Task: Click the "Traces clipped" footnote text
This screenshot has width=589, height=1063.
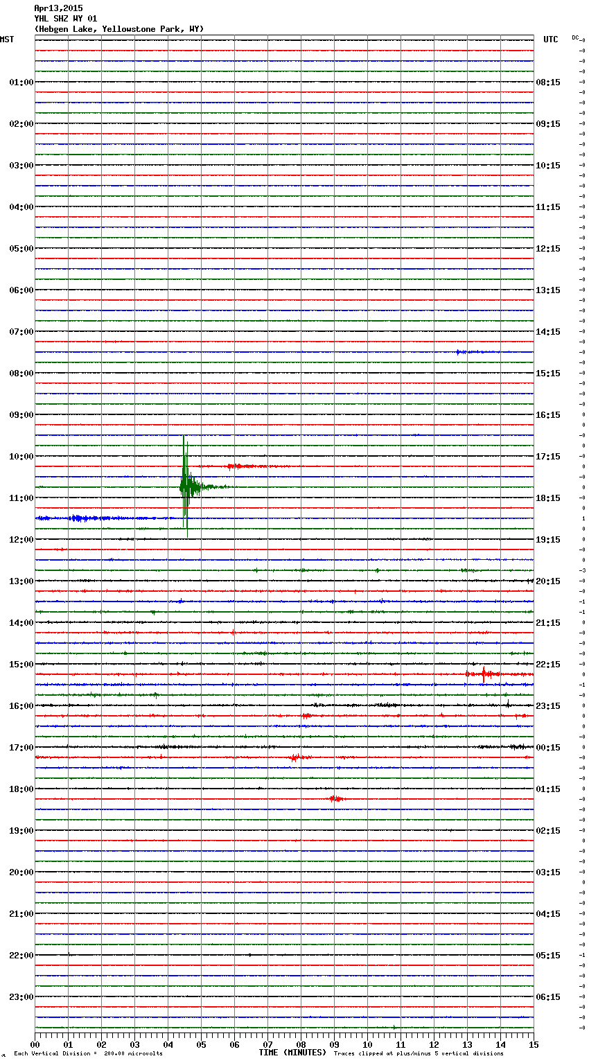Action: pyautogui.click(x=419, y=1053)
